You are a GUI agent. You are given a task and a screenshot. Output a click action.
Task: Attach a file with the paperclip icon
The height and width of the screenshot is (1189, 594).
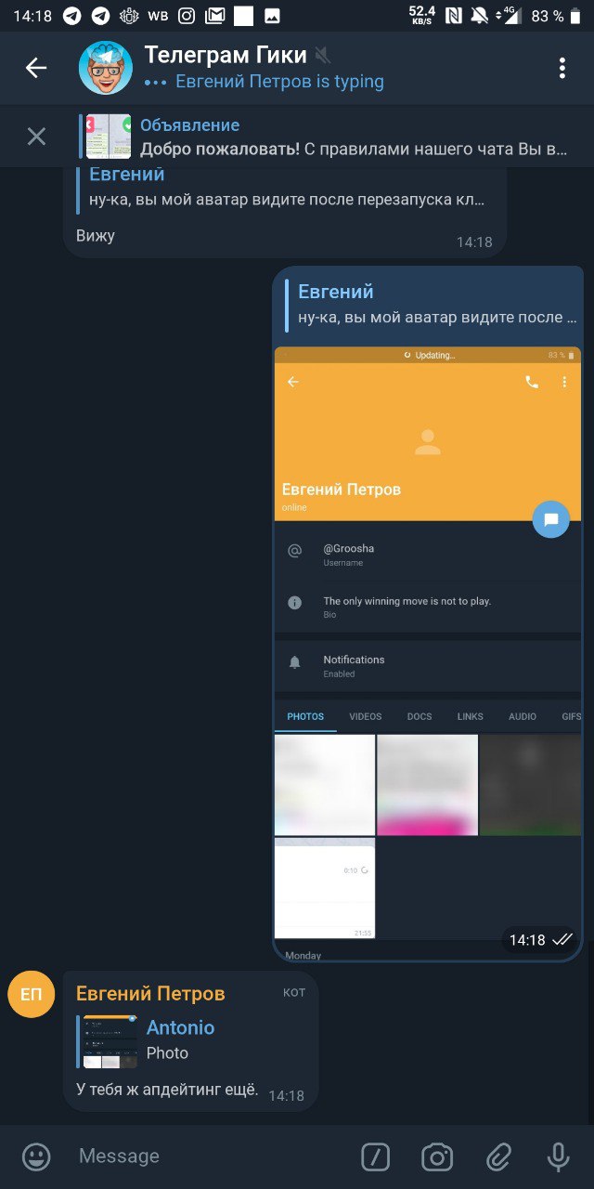tap(499, 1156)
